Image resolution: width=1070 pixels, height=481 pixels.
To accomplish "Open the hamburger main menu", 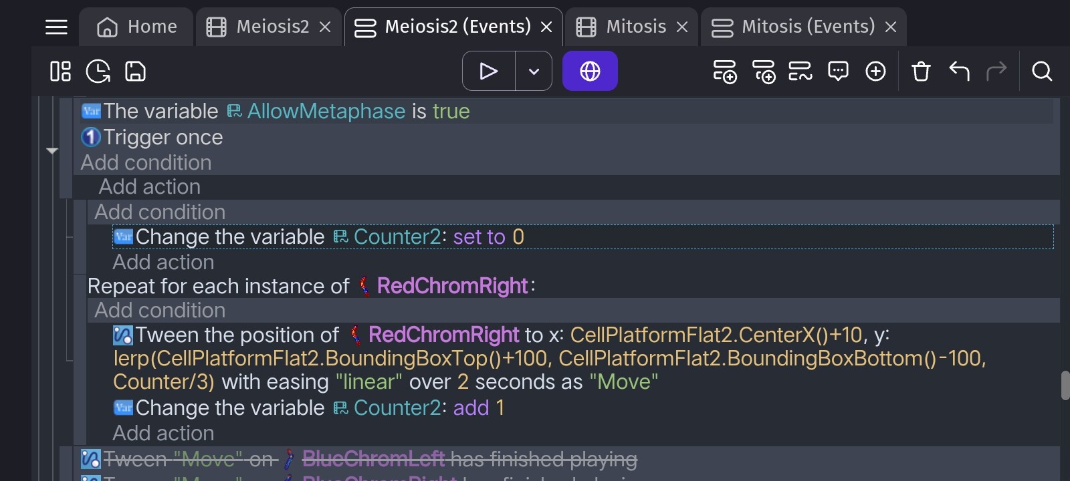I will coord(56,27).
